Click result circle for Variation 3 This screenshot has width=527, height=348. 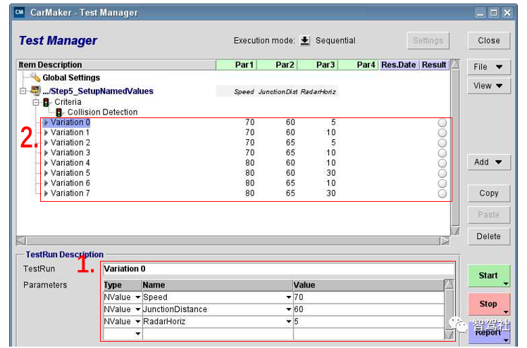(442, 153)
